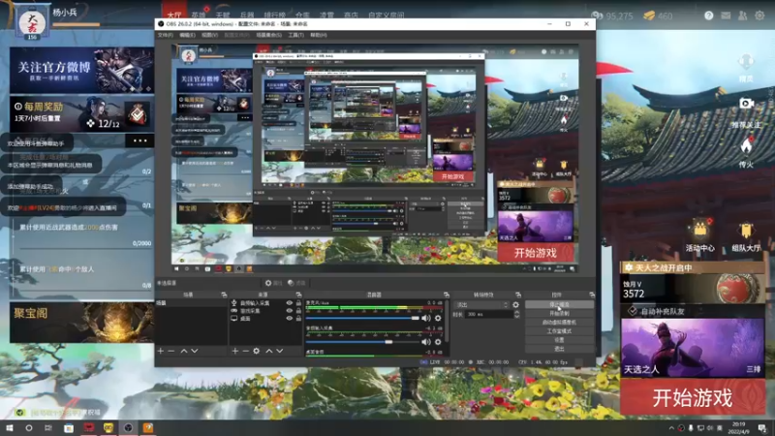Remove the selected scene with the minus icon in OBS Scenes panel

click(x=171, y=351)
